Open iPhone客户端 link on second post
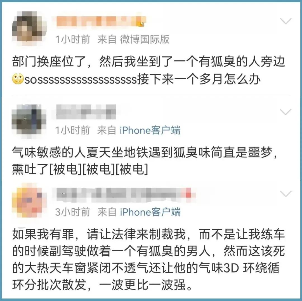 coord(150,130)
